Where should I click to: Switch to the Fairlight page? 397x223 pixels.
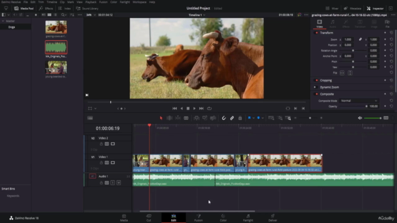[248, 217]
